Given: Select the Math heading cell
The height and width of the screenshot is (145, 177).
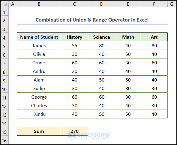Looking at the screenshot, I should point(128,37).
